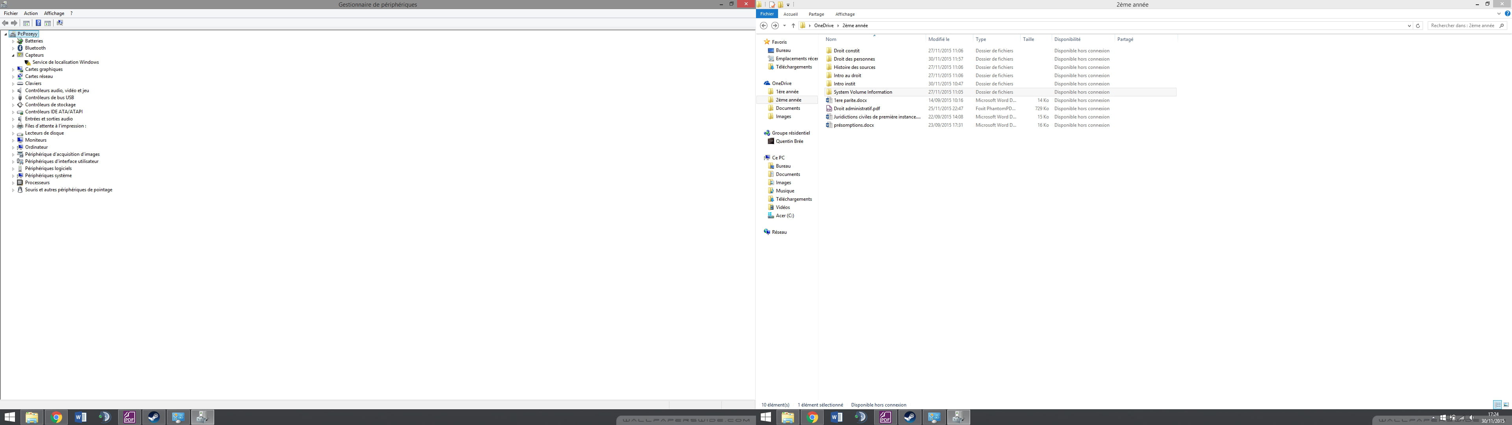
Task: Open the Partage ribbon tab
Action: coord(816,14)
